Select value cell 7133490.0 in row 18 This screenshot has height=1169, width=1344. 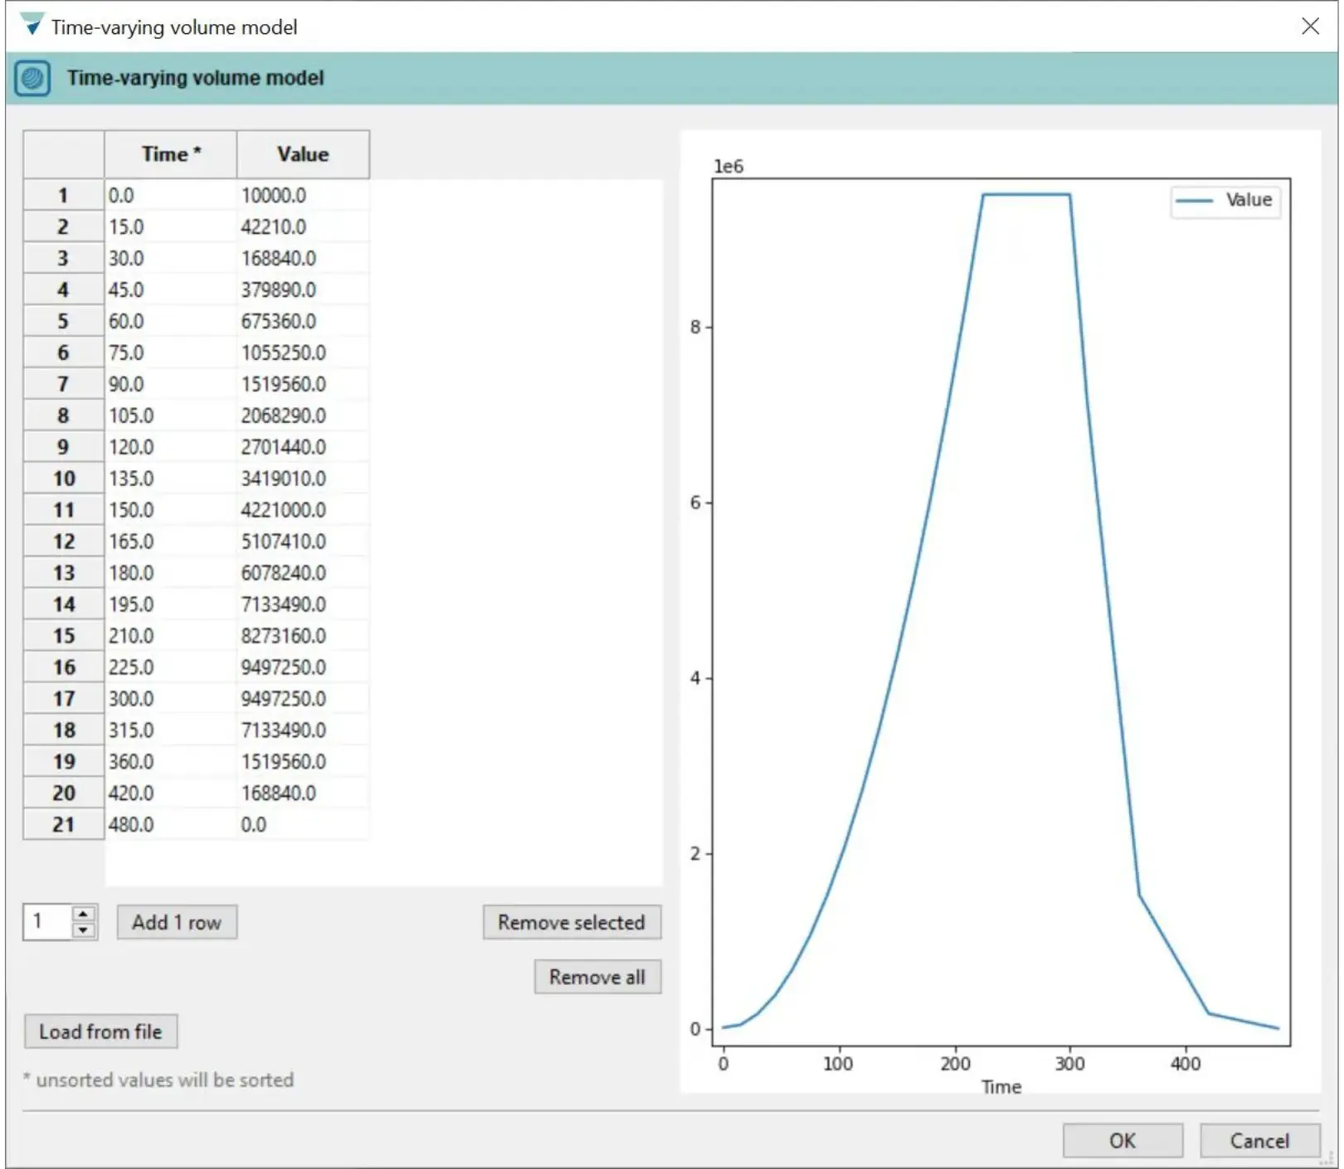click(x=303, y=730)
